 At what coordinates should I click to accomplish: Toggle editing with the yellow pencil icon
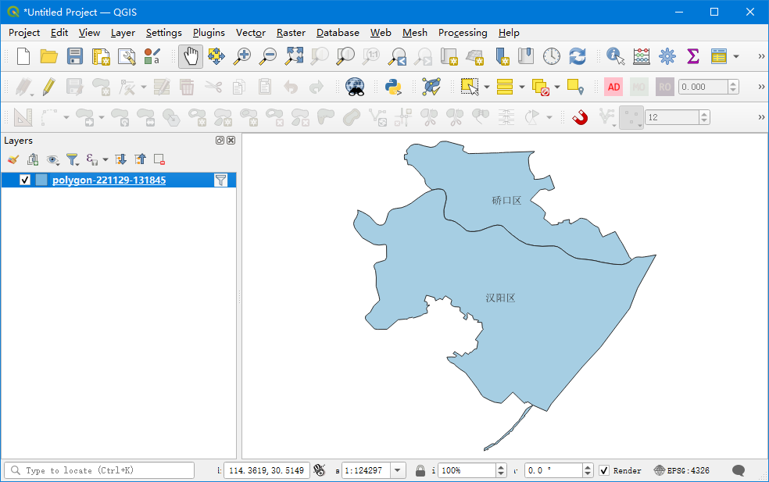coord(48,87)
